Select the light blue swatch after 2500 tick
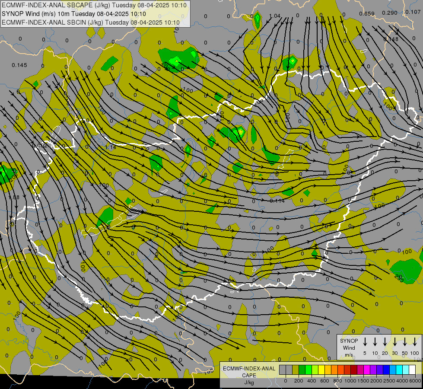The width and height of the screenshot is (423, 389). coord(393,370)
